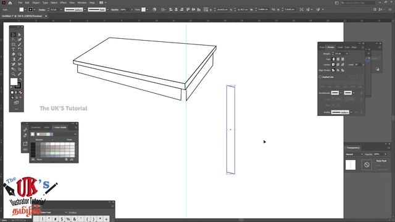Open the Help menu
395x222 pixels.
pos(92,2)
